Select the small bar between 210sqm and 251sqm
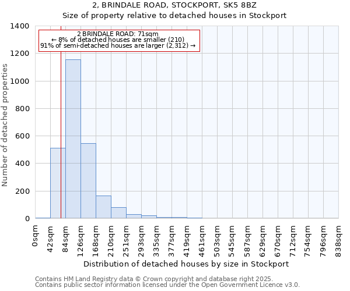350x291 pixels. click(118, 213)
